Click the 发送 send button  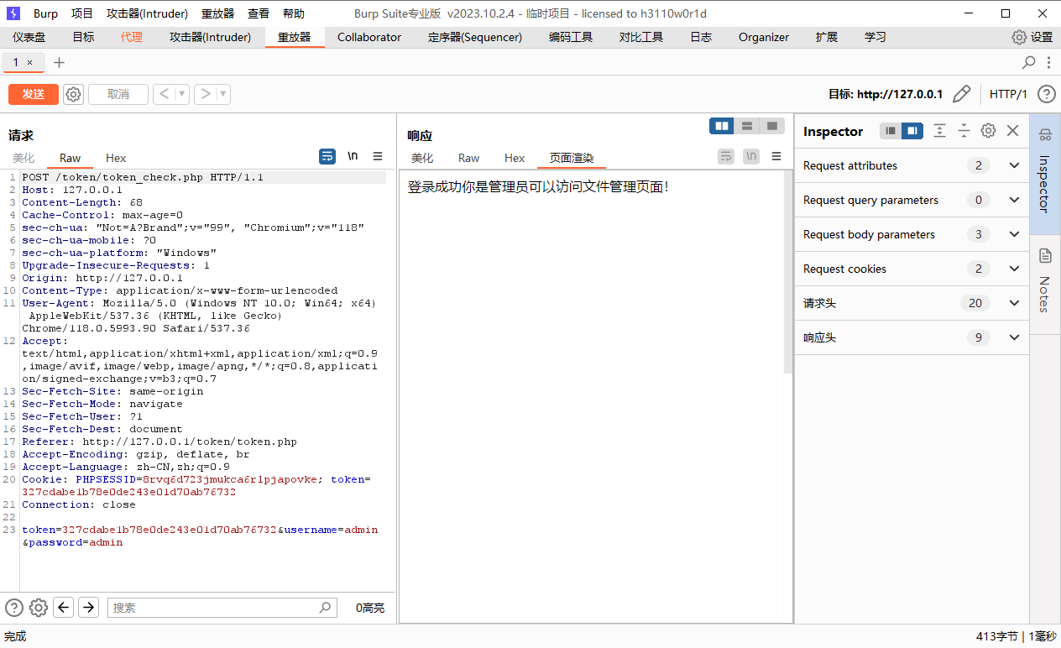pos(34,94)
